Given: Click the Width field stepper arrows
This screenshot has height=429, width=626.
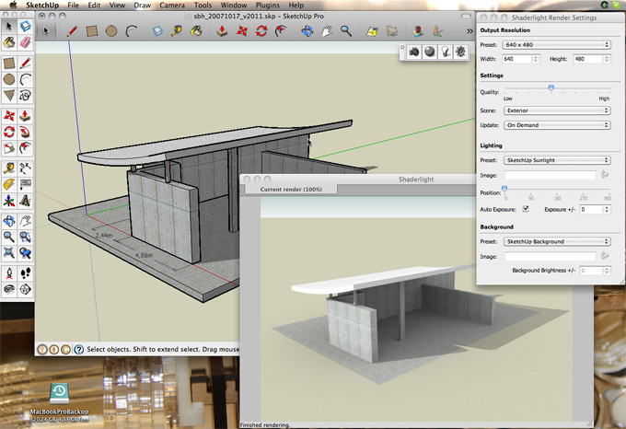Looking at the screenshot, I should point(536,59).
